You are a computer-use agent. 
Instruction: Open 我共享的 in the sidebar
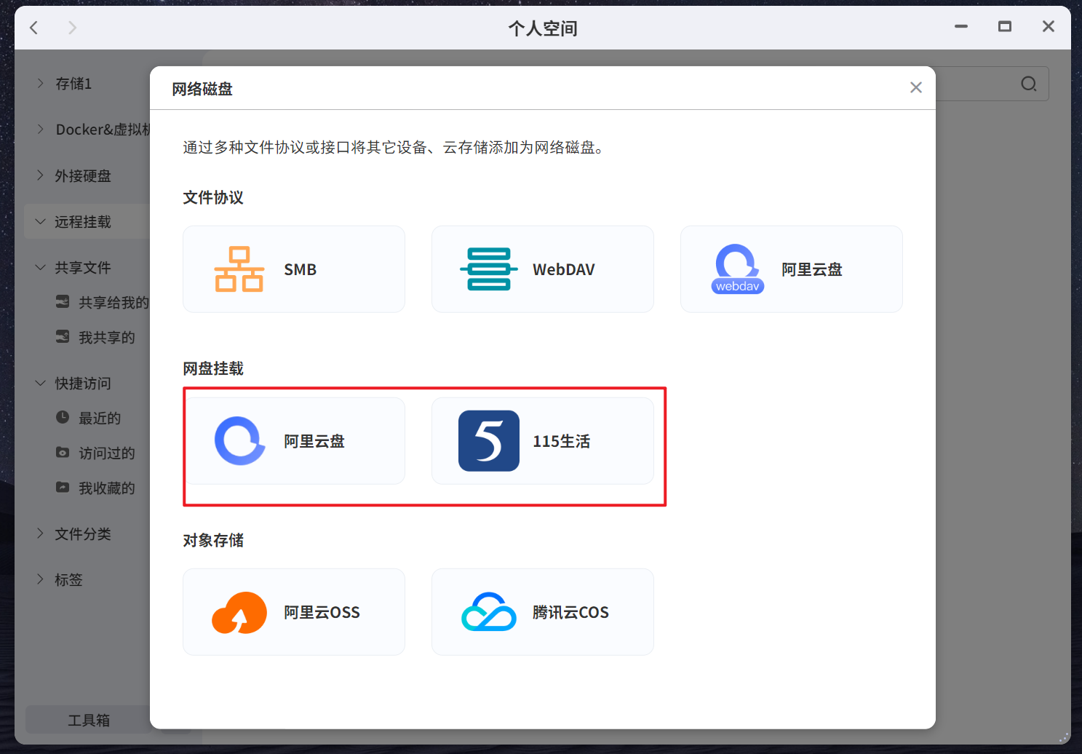pyautogui.click(x=107, y=337)
